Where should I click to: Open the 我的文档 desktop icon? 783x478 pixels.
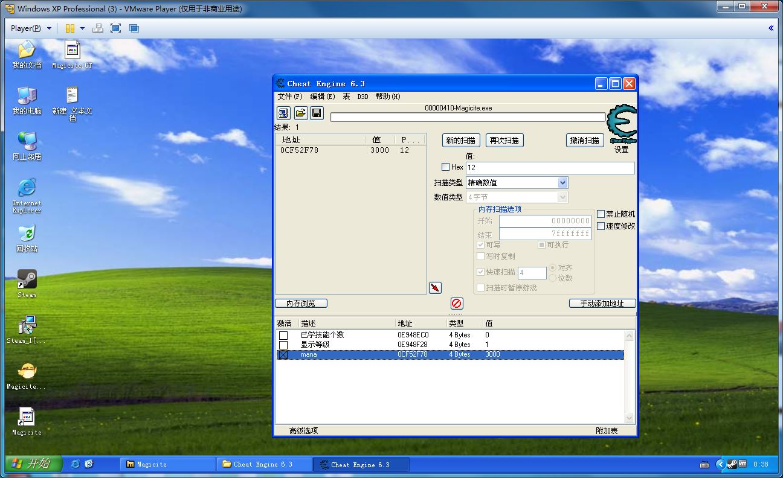point(27,55)
